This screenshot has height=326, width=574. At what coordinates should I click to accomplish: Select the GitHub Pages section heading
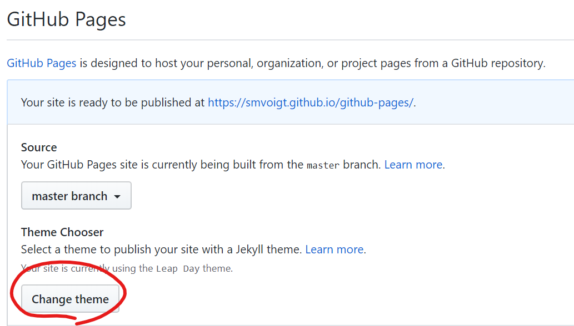66,19
